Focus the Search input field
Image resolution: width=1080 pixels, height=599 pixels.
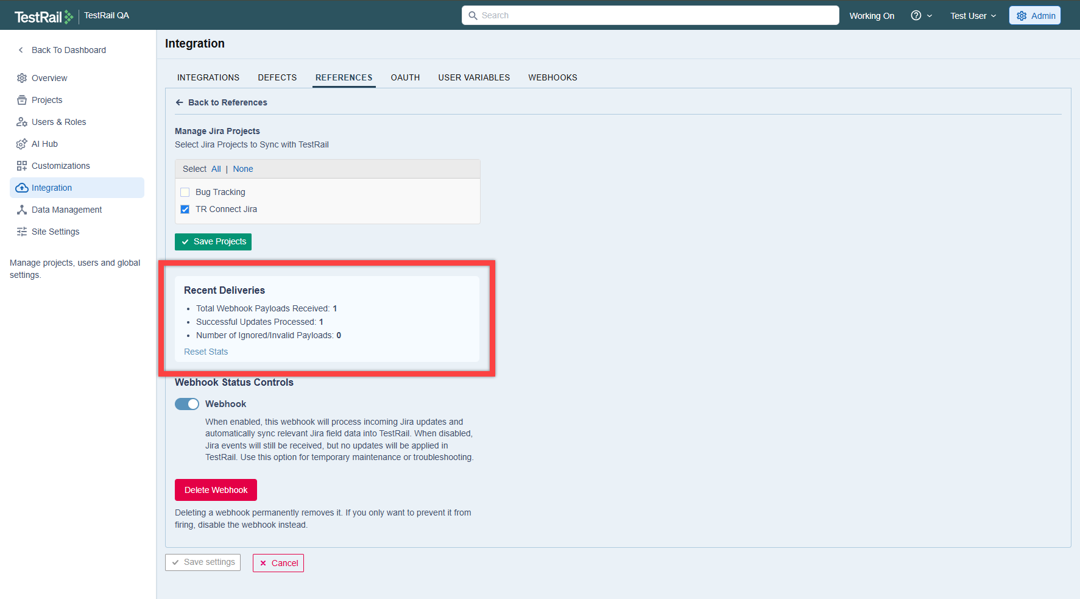650,15
